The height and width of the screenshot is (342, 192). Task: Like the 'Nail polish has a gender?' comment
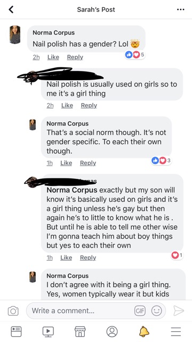[x=53, y=57]
